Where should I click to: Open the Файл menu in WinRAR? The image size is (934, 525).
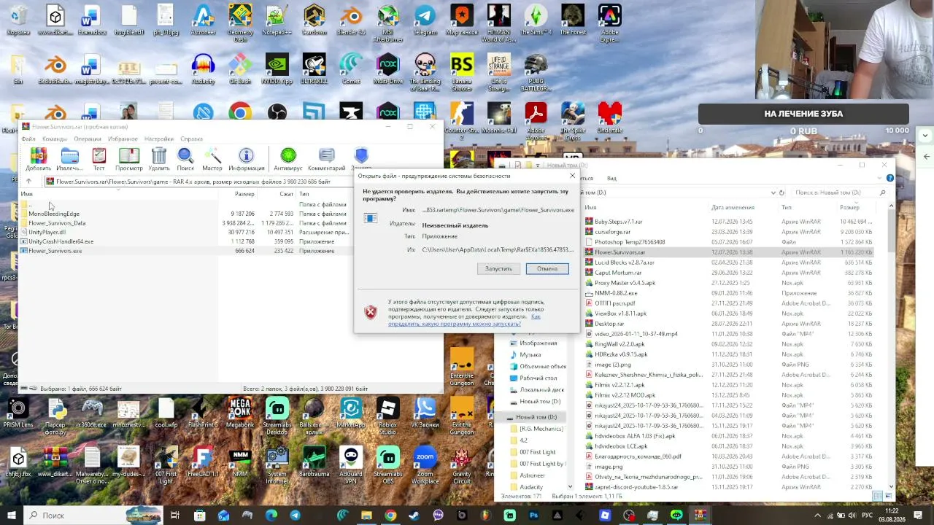coord(28,139)
